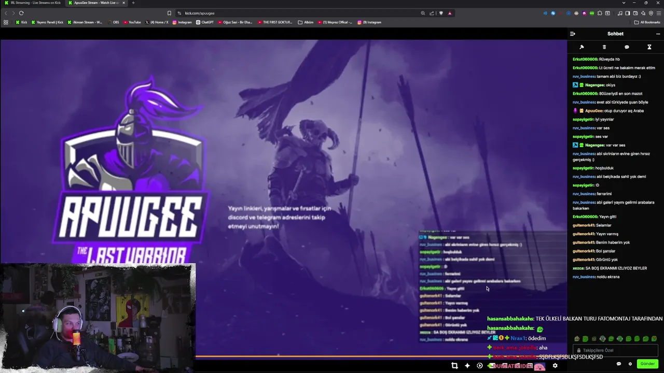This screenshot has height=373, width=664.
Task: Click ApuuGee username in chat message
Action: tap(594, 111)
